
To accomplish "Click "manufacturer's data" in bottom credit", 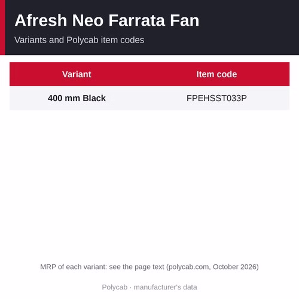I will pos(166,287).
